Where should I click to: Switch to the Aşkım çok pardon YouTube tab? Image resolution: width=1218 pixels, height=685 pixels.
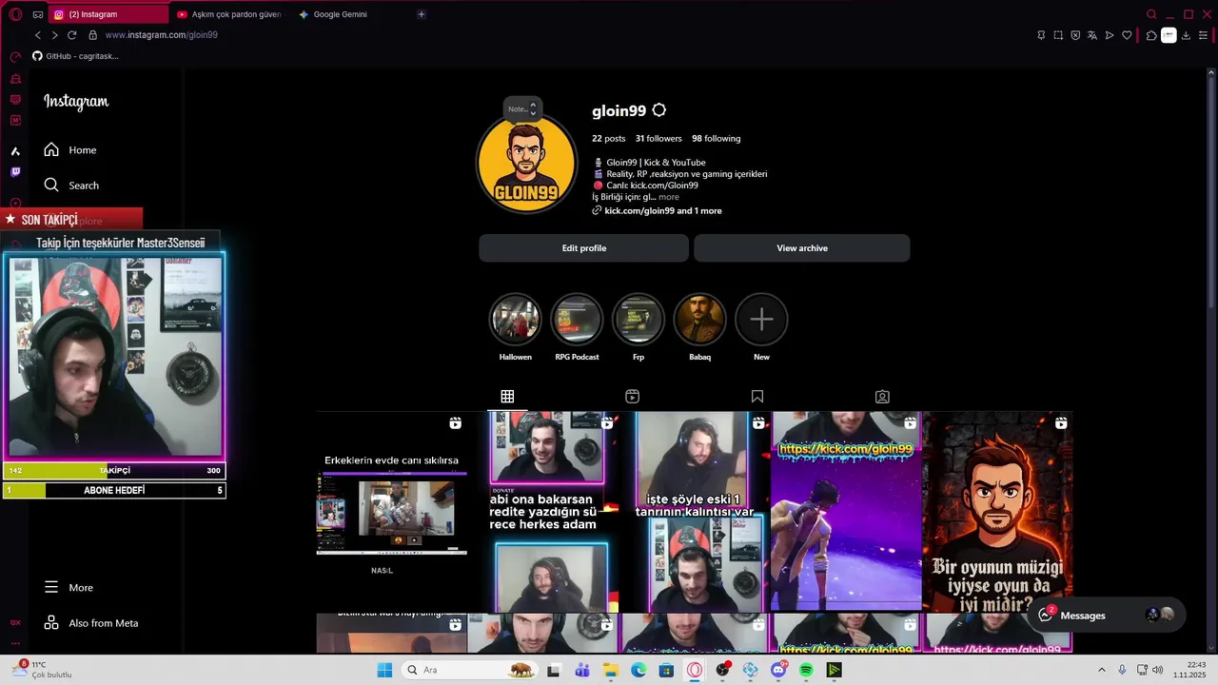228,14
